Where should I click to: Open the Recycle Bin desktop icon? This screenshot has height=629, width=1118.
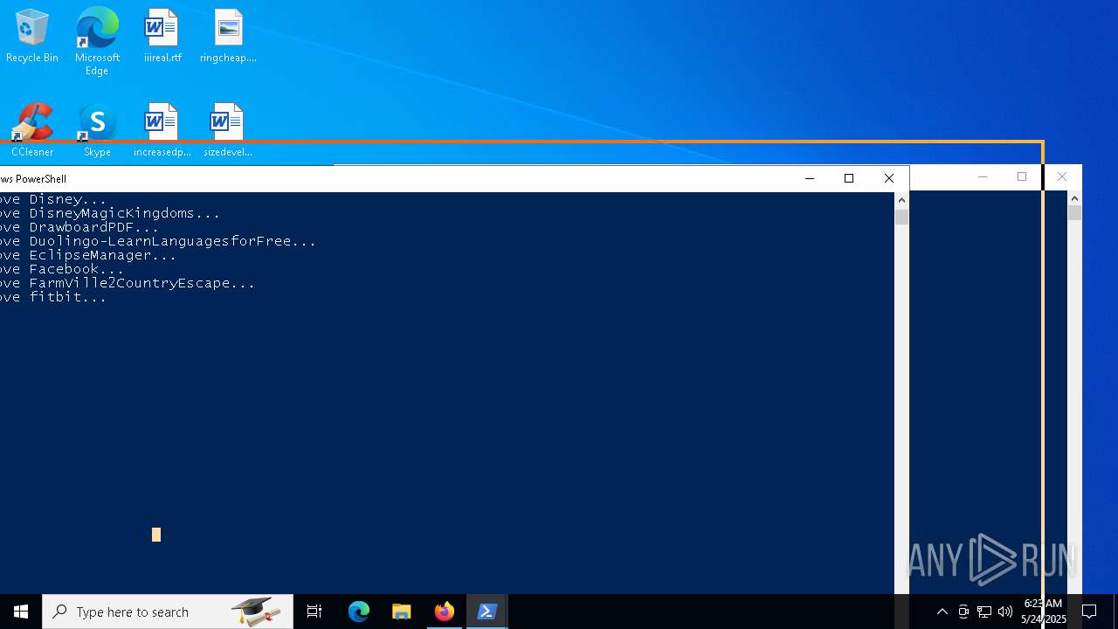[32, 36]
